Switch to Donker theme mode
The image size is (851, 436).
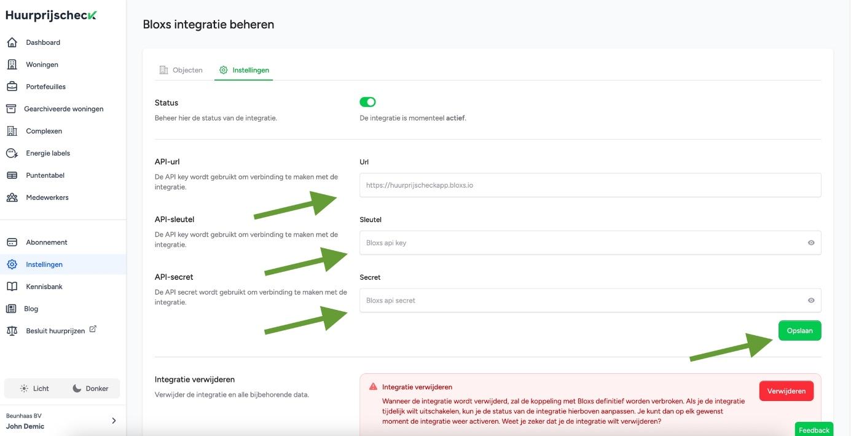[x=90, y=389]
